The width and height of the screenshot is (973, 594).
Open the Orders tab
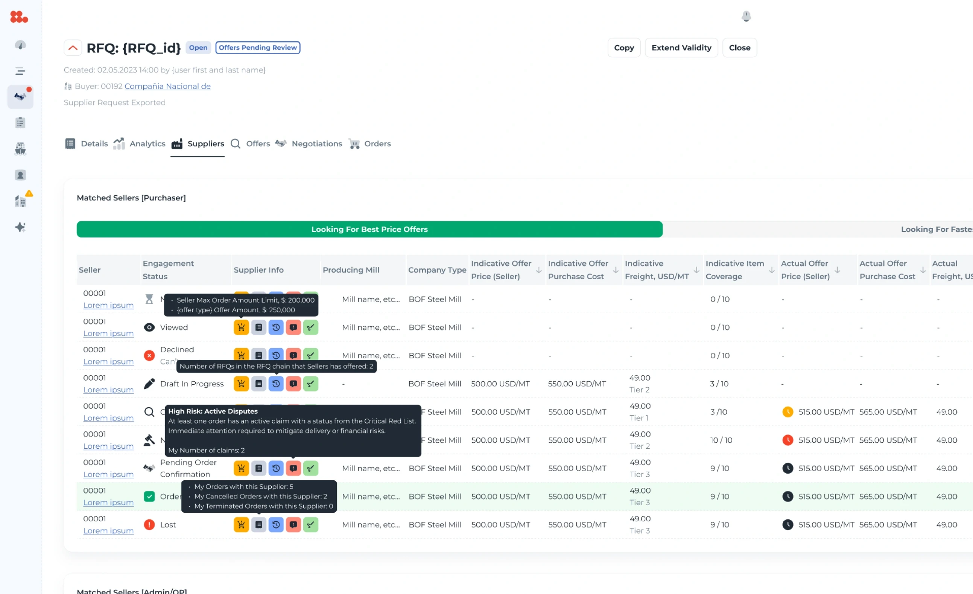click(369, 144)
